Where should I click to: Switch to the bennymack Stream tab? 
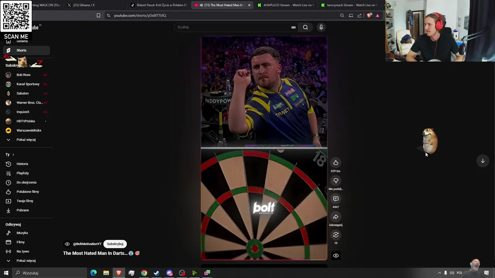[x=349, y=5]
